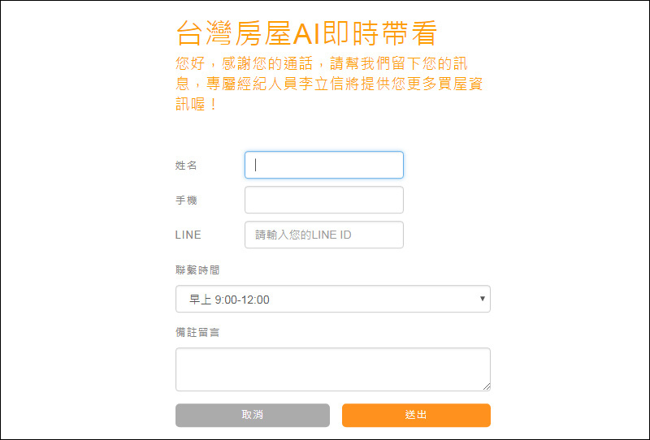The height and width of the screenshot is (440, 650).
Task: Click the LINE ID input box
Action: (x=323, y=235)
